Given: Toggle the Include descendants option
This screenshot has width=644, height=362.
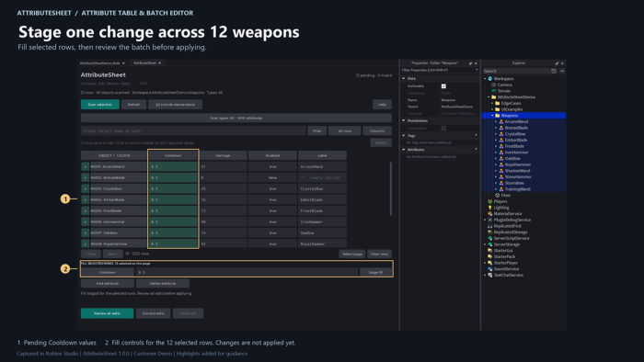Looking at the screenshot, I should pos(176,105).
